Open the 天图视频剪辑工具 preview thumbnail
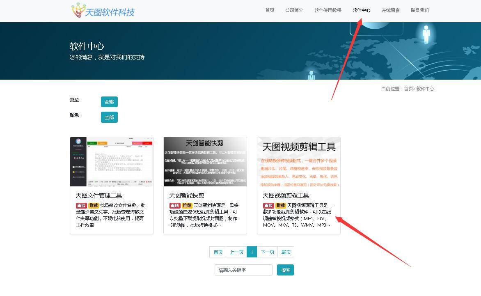Viewport: 481px width, 296px height. (x=299, y=162)
